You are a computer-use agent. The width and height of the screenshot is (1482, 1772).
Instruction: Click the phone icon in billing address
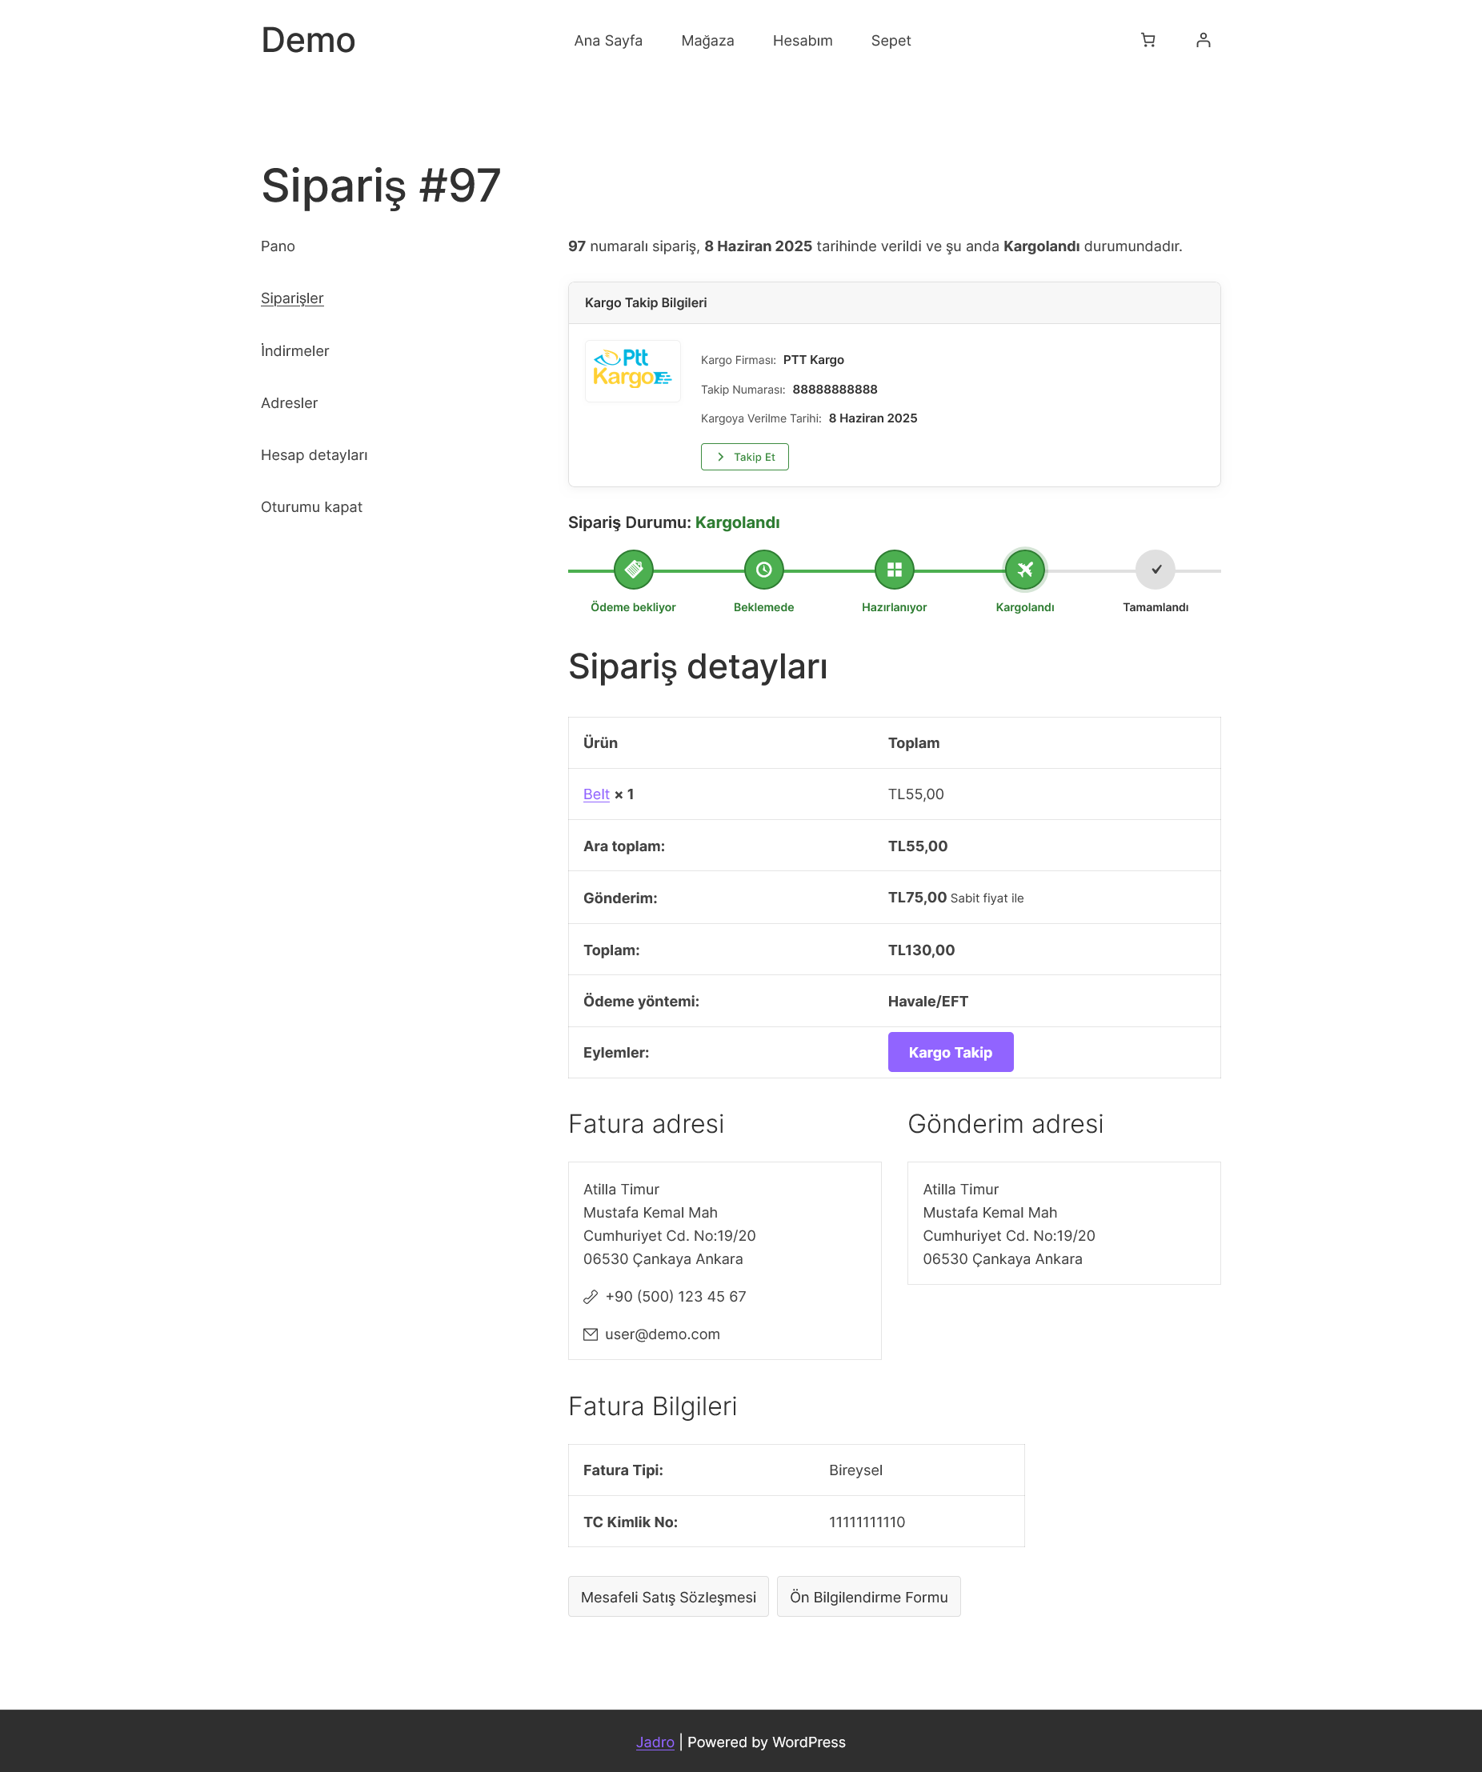click(x=591, y=1297)
